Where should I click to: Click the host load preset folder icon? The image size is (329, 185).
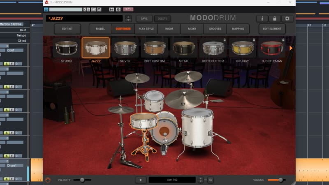pyautogui.click(x=93, y=9)
